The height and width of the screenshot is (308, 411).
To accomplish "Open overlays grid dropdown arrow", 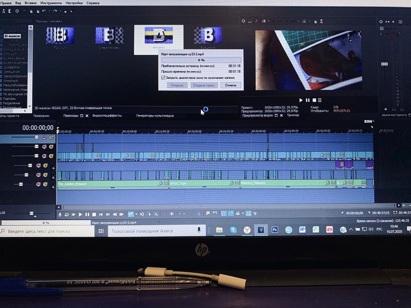I will click(x=309, y=21).
